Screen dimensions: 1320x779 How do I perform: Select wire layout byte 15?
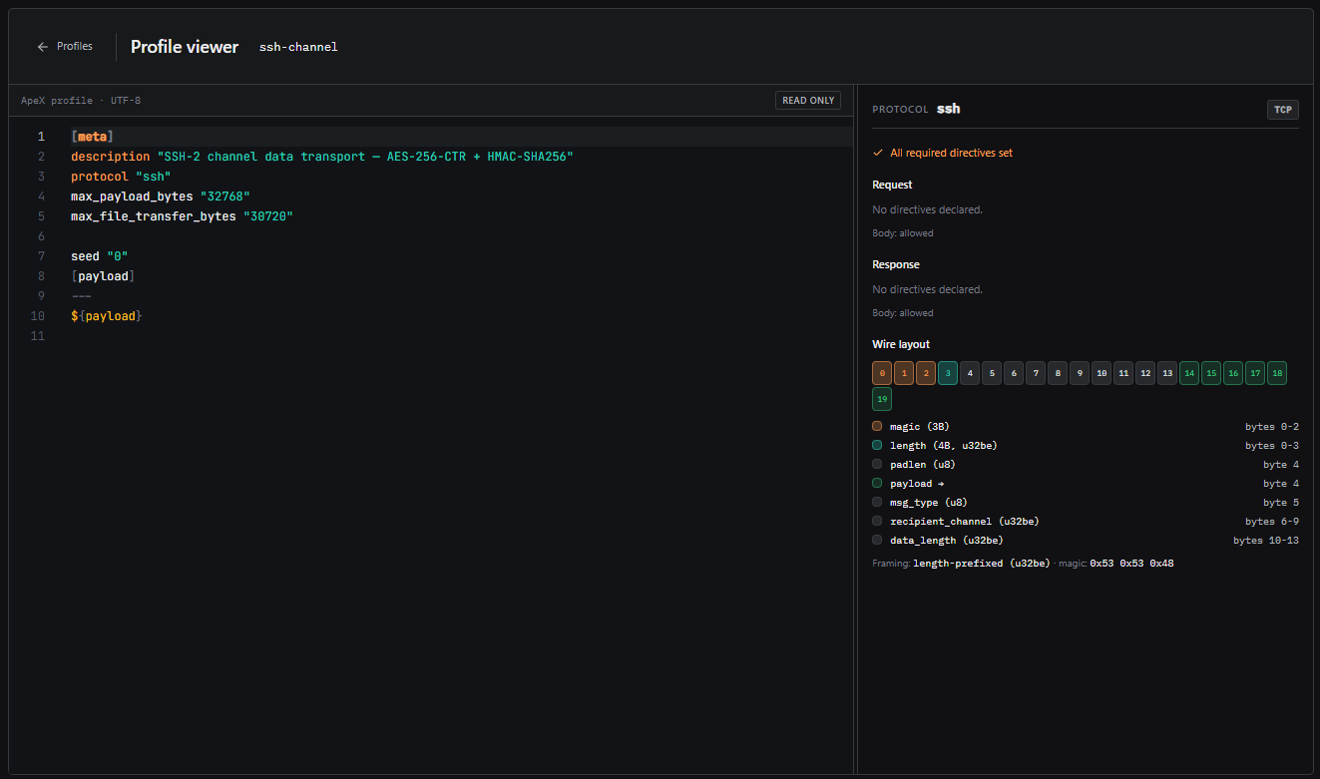click(x=1211, y=373)
